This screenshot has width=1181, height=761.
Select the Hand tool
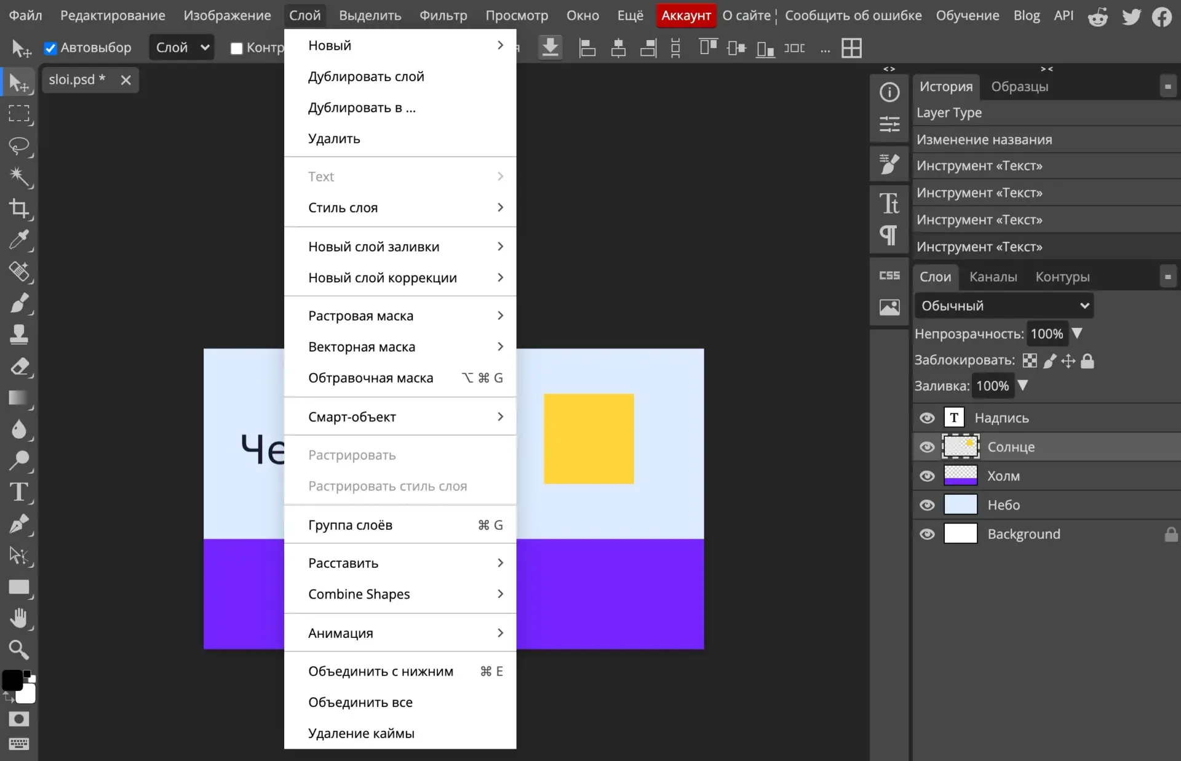[19, 618]
